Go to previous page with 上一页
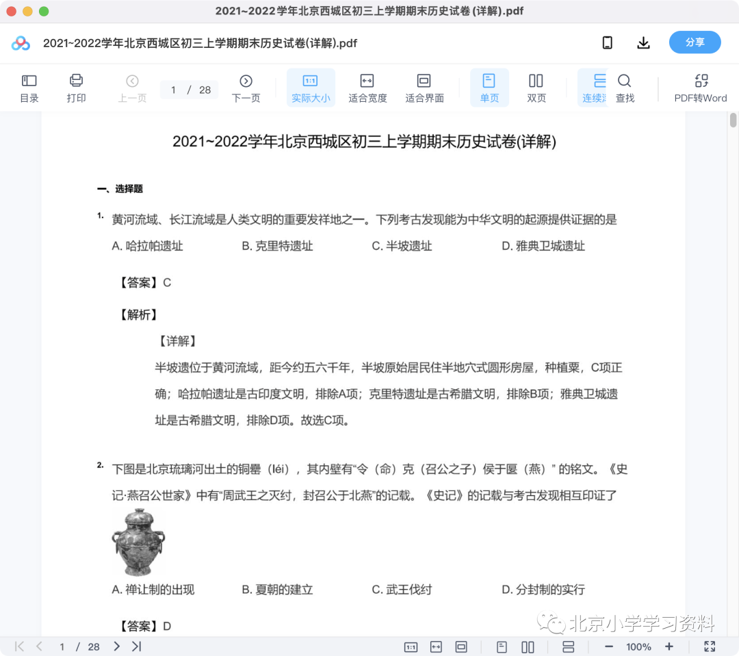739x656 pixels. [132, 88]
